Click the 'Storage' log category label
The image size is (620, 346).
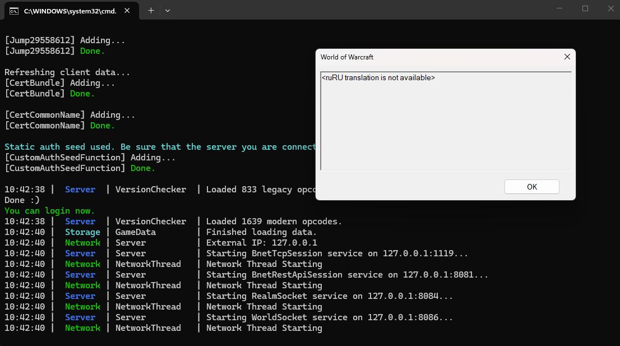click(82, 232)
